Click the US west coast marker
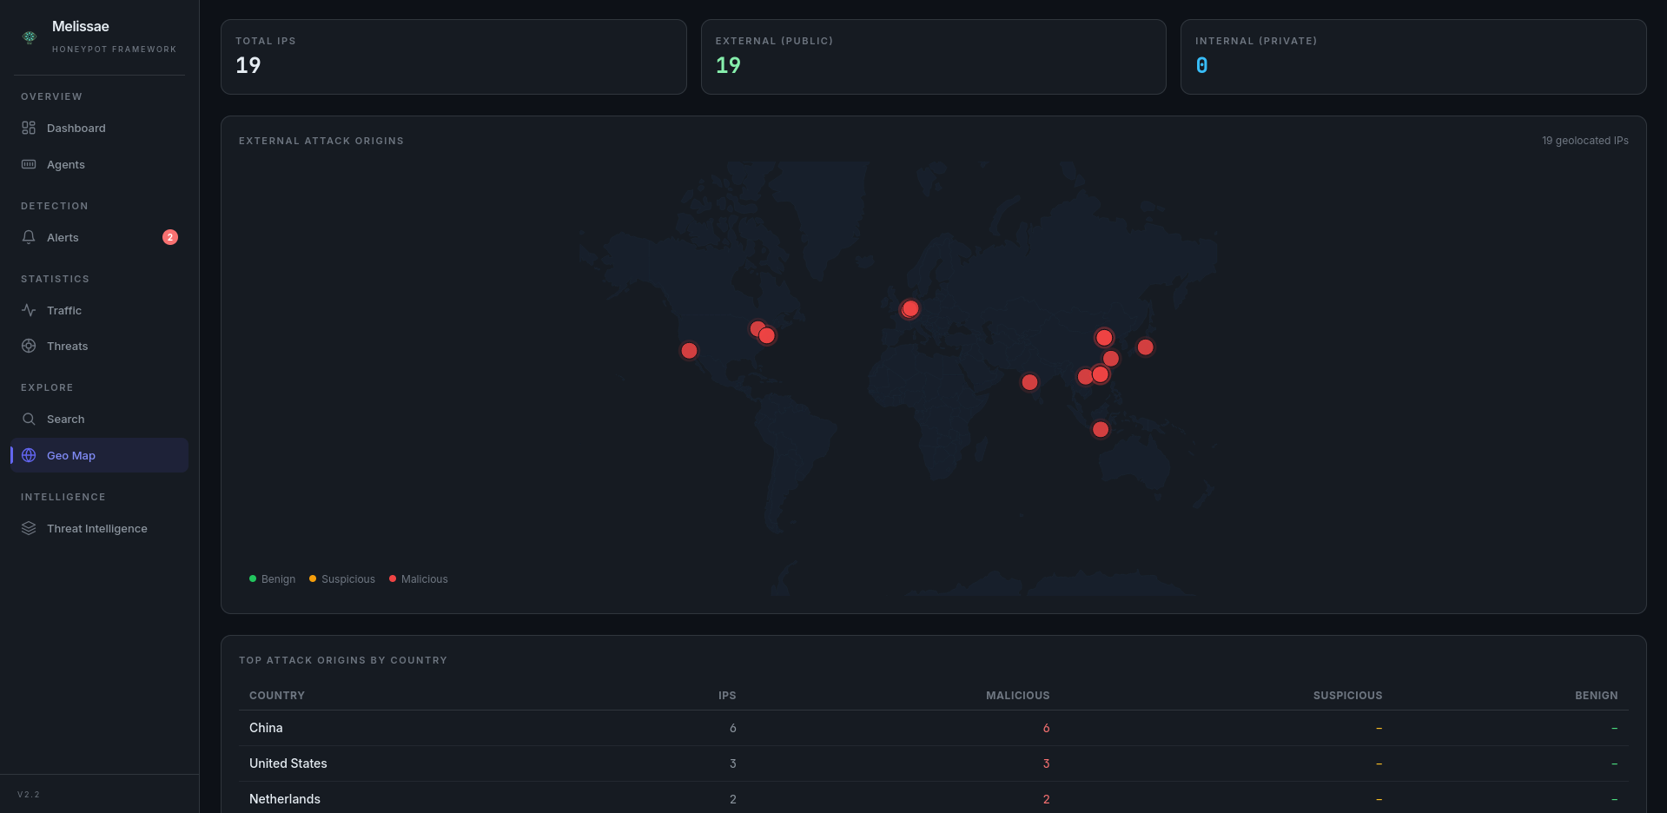Image resolution: width=1667 pixels, height=813 pixels. click(689, 351)
